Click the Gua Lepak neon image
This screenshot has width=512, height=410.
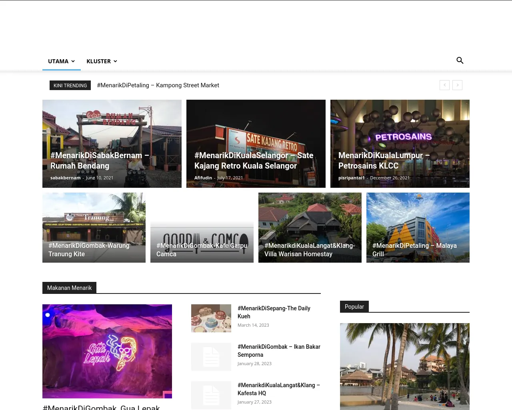107,351
